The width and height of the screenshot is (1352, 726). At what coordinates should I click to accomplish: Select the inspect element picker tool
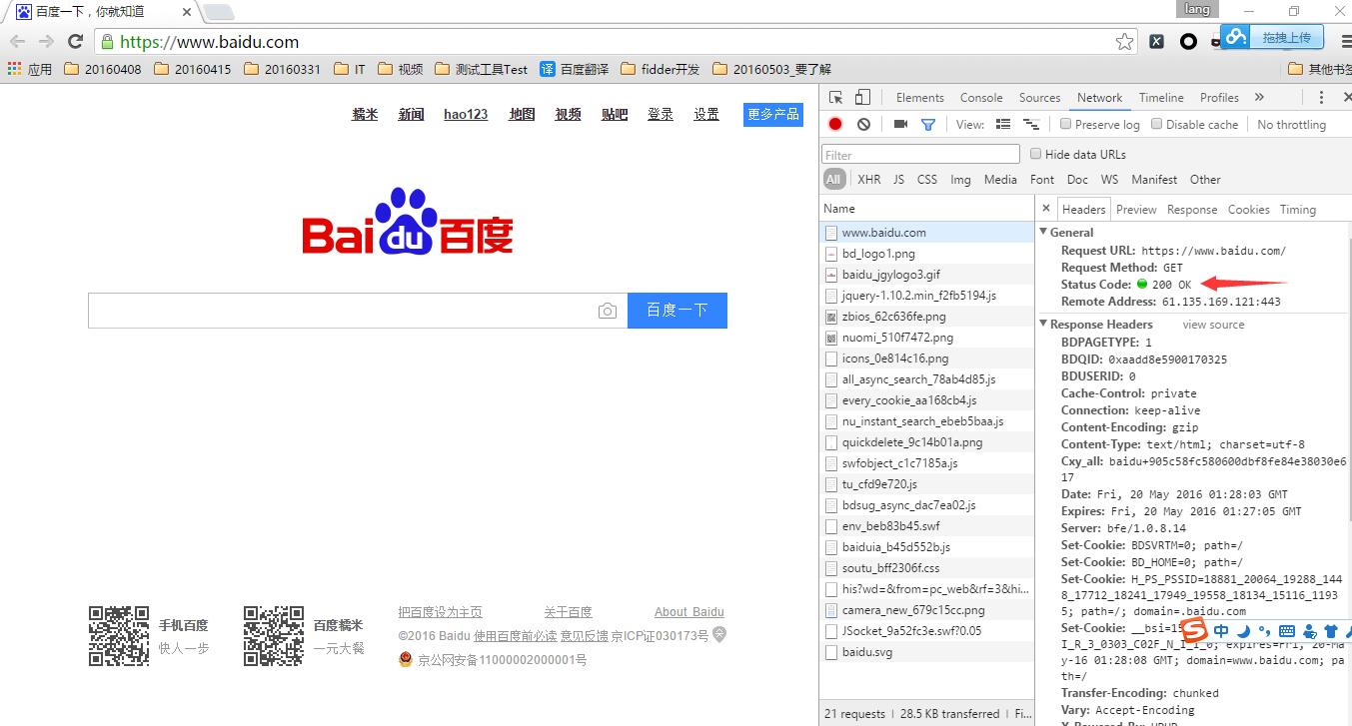click(x=836, y=98)
